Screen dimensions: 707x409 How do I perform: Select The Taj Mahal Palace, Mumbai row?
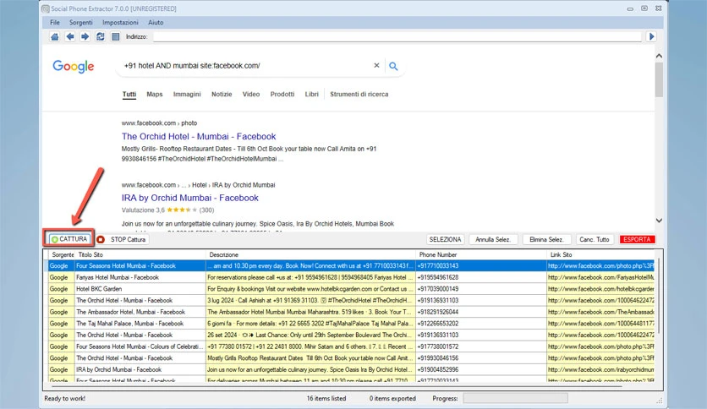point(351,324)
